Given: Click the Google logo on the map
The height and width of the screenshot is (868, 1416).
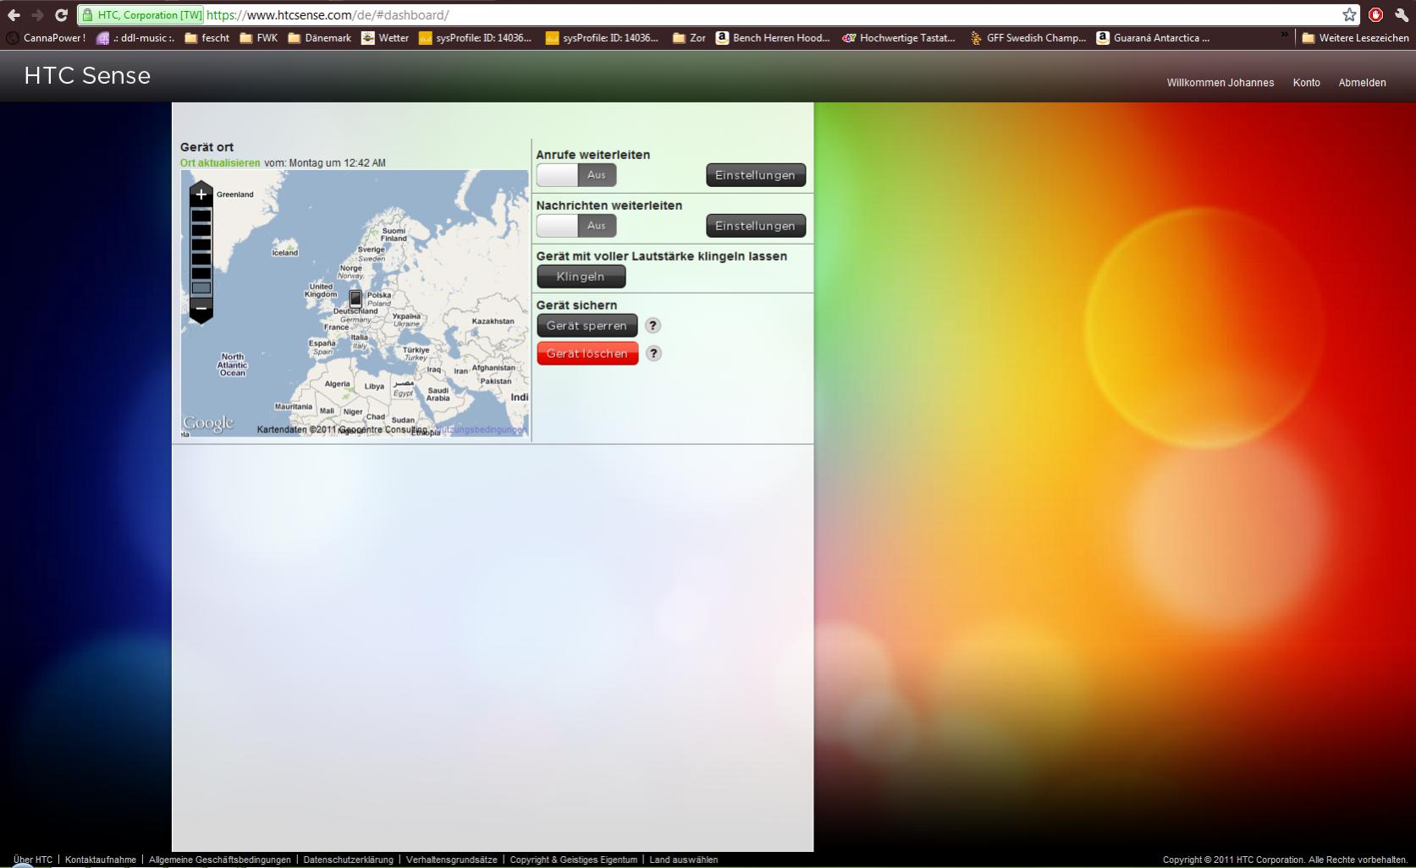Looking at the screenshot, I should 208,423.
